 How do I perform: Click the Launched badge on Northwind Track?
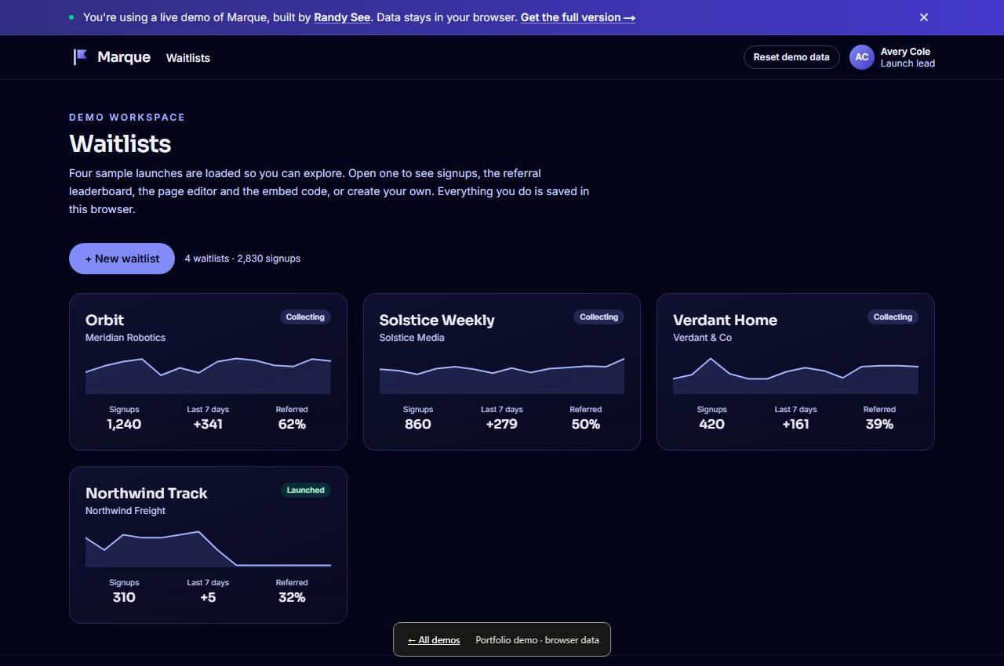click(x=306, y=490)
